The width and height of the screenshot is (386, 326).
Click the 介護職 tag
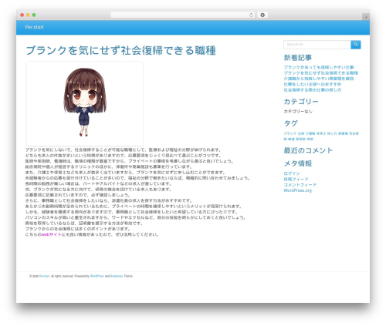310,133
